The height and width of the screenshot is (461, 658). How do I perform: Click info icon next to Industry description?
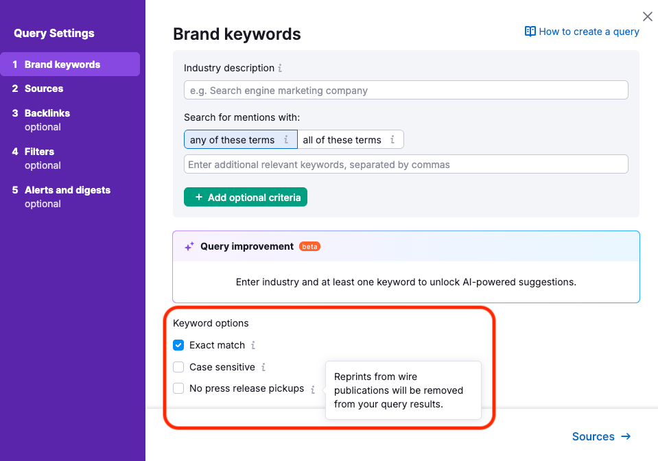(280, 68)
